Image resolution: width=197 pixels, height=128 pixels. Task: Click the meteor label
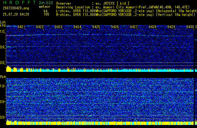[44, 7]
